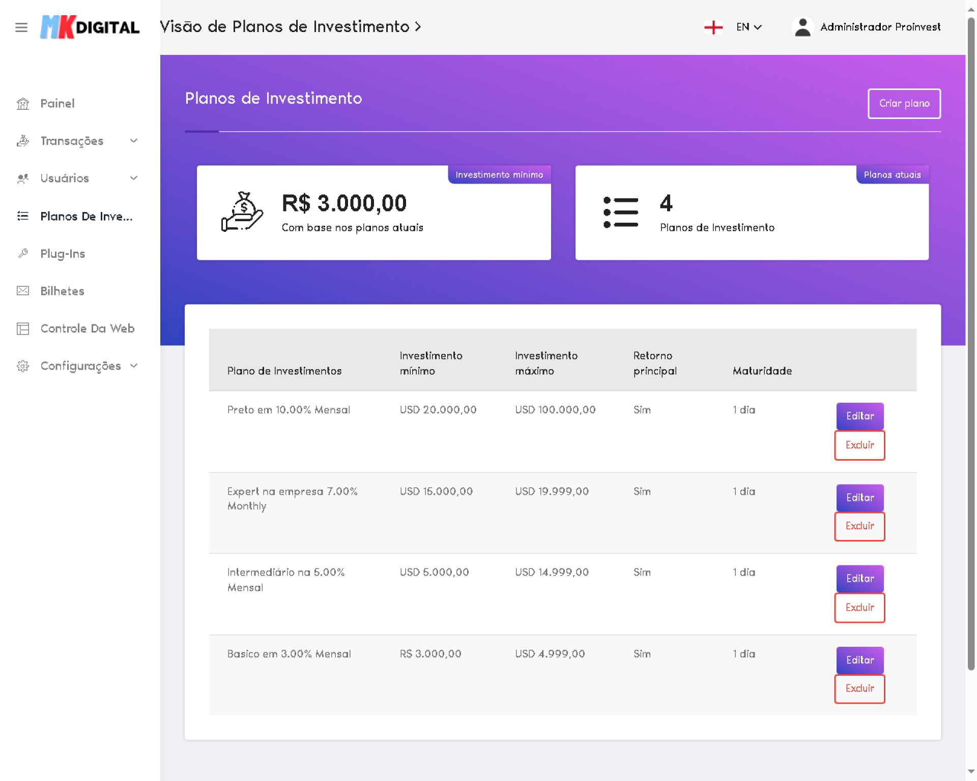Open Planos De Investimento menu item
Viewport: 977px width, 781px height.
[x=86, y=216]
